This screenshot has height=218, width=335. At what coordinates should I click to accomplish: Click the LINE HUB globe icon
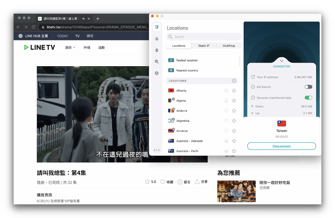(20, 36)
